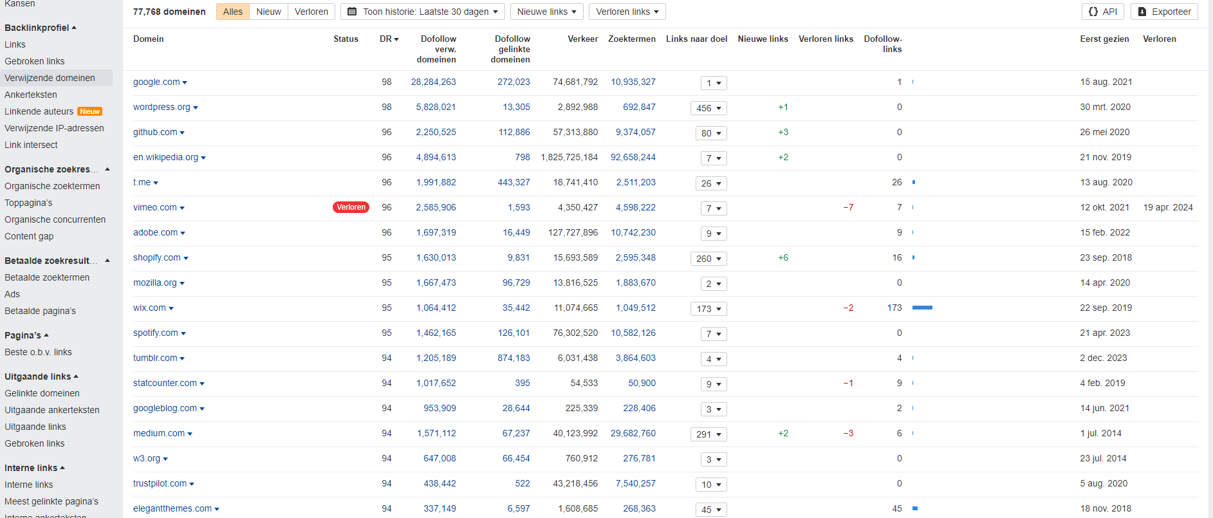Expand the 456 links dropdown for wordpress.org
Screen dimensions: 1213x518
coord(708,108)
